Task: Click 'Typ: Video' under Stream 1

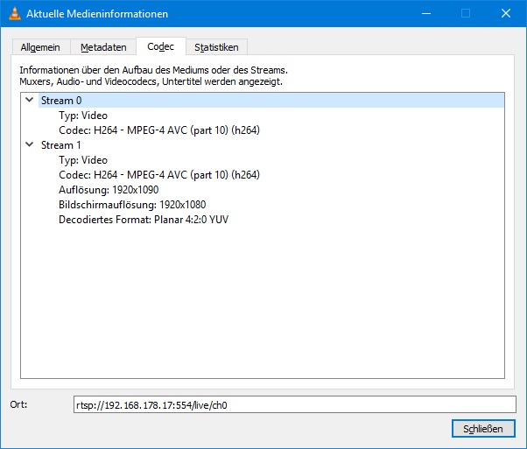Action: pyautogui.click(x=83, y=160)
